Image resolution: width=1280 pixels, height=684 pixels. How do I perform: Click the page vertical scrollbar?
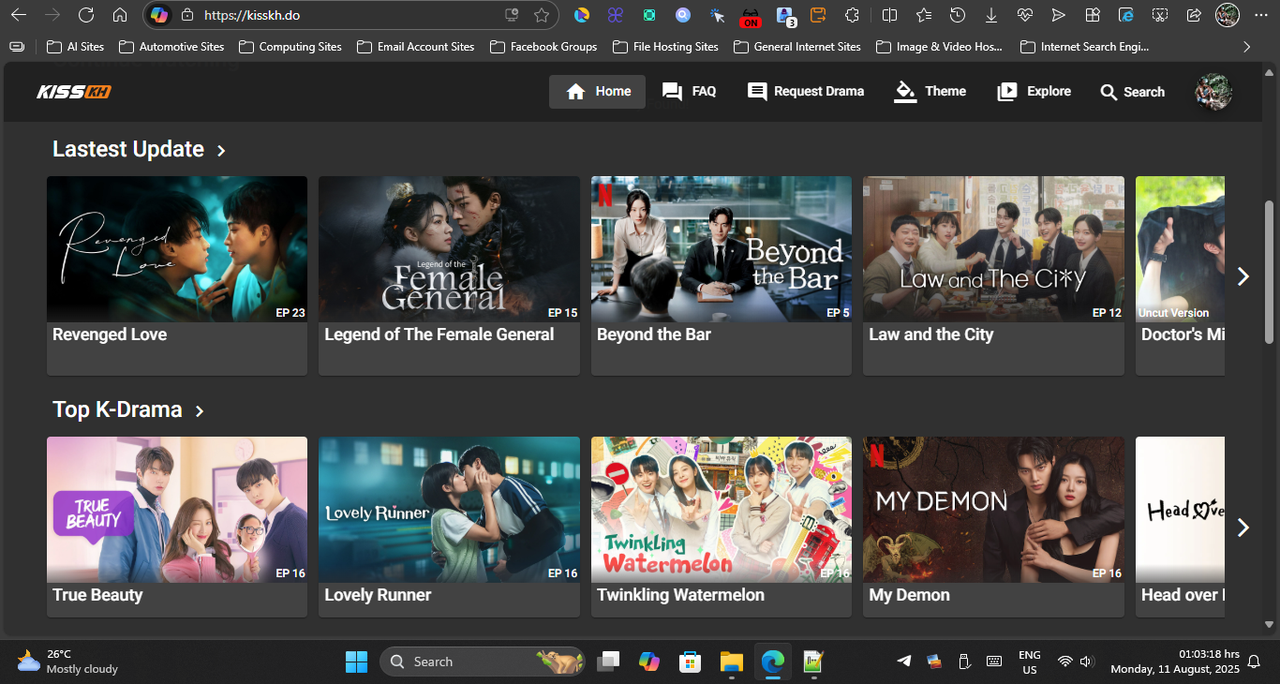point(1270,272)
